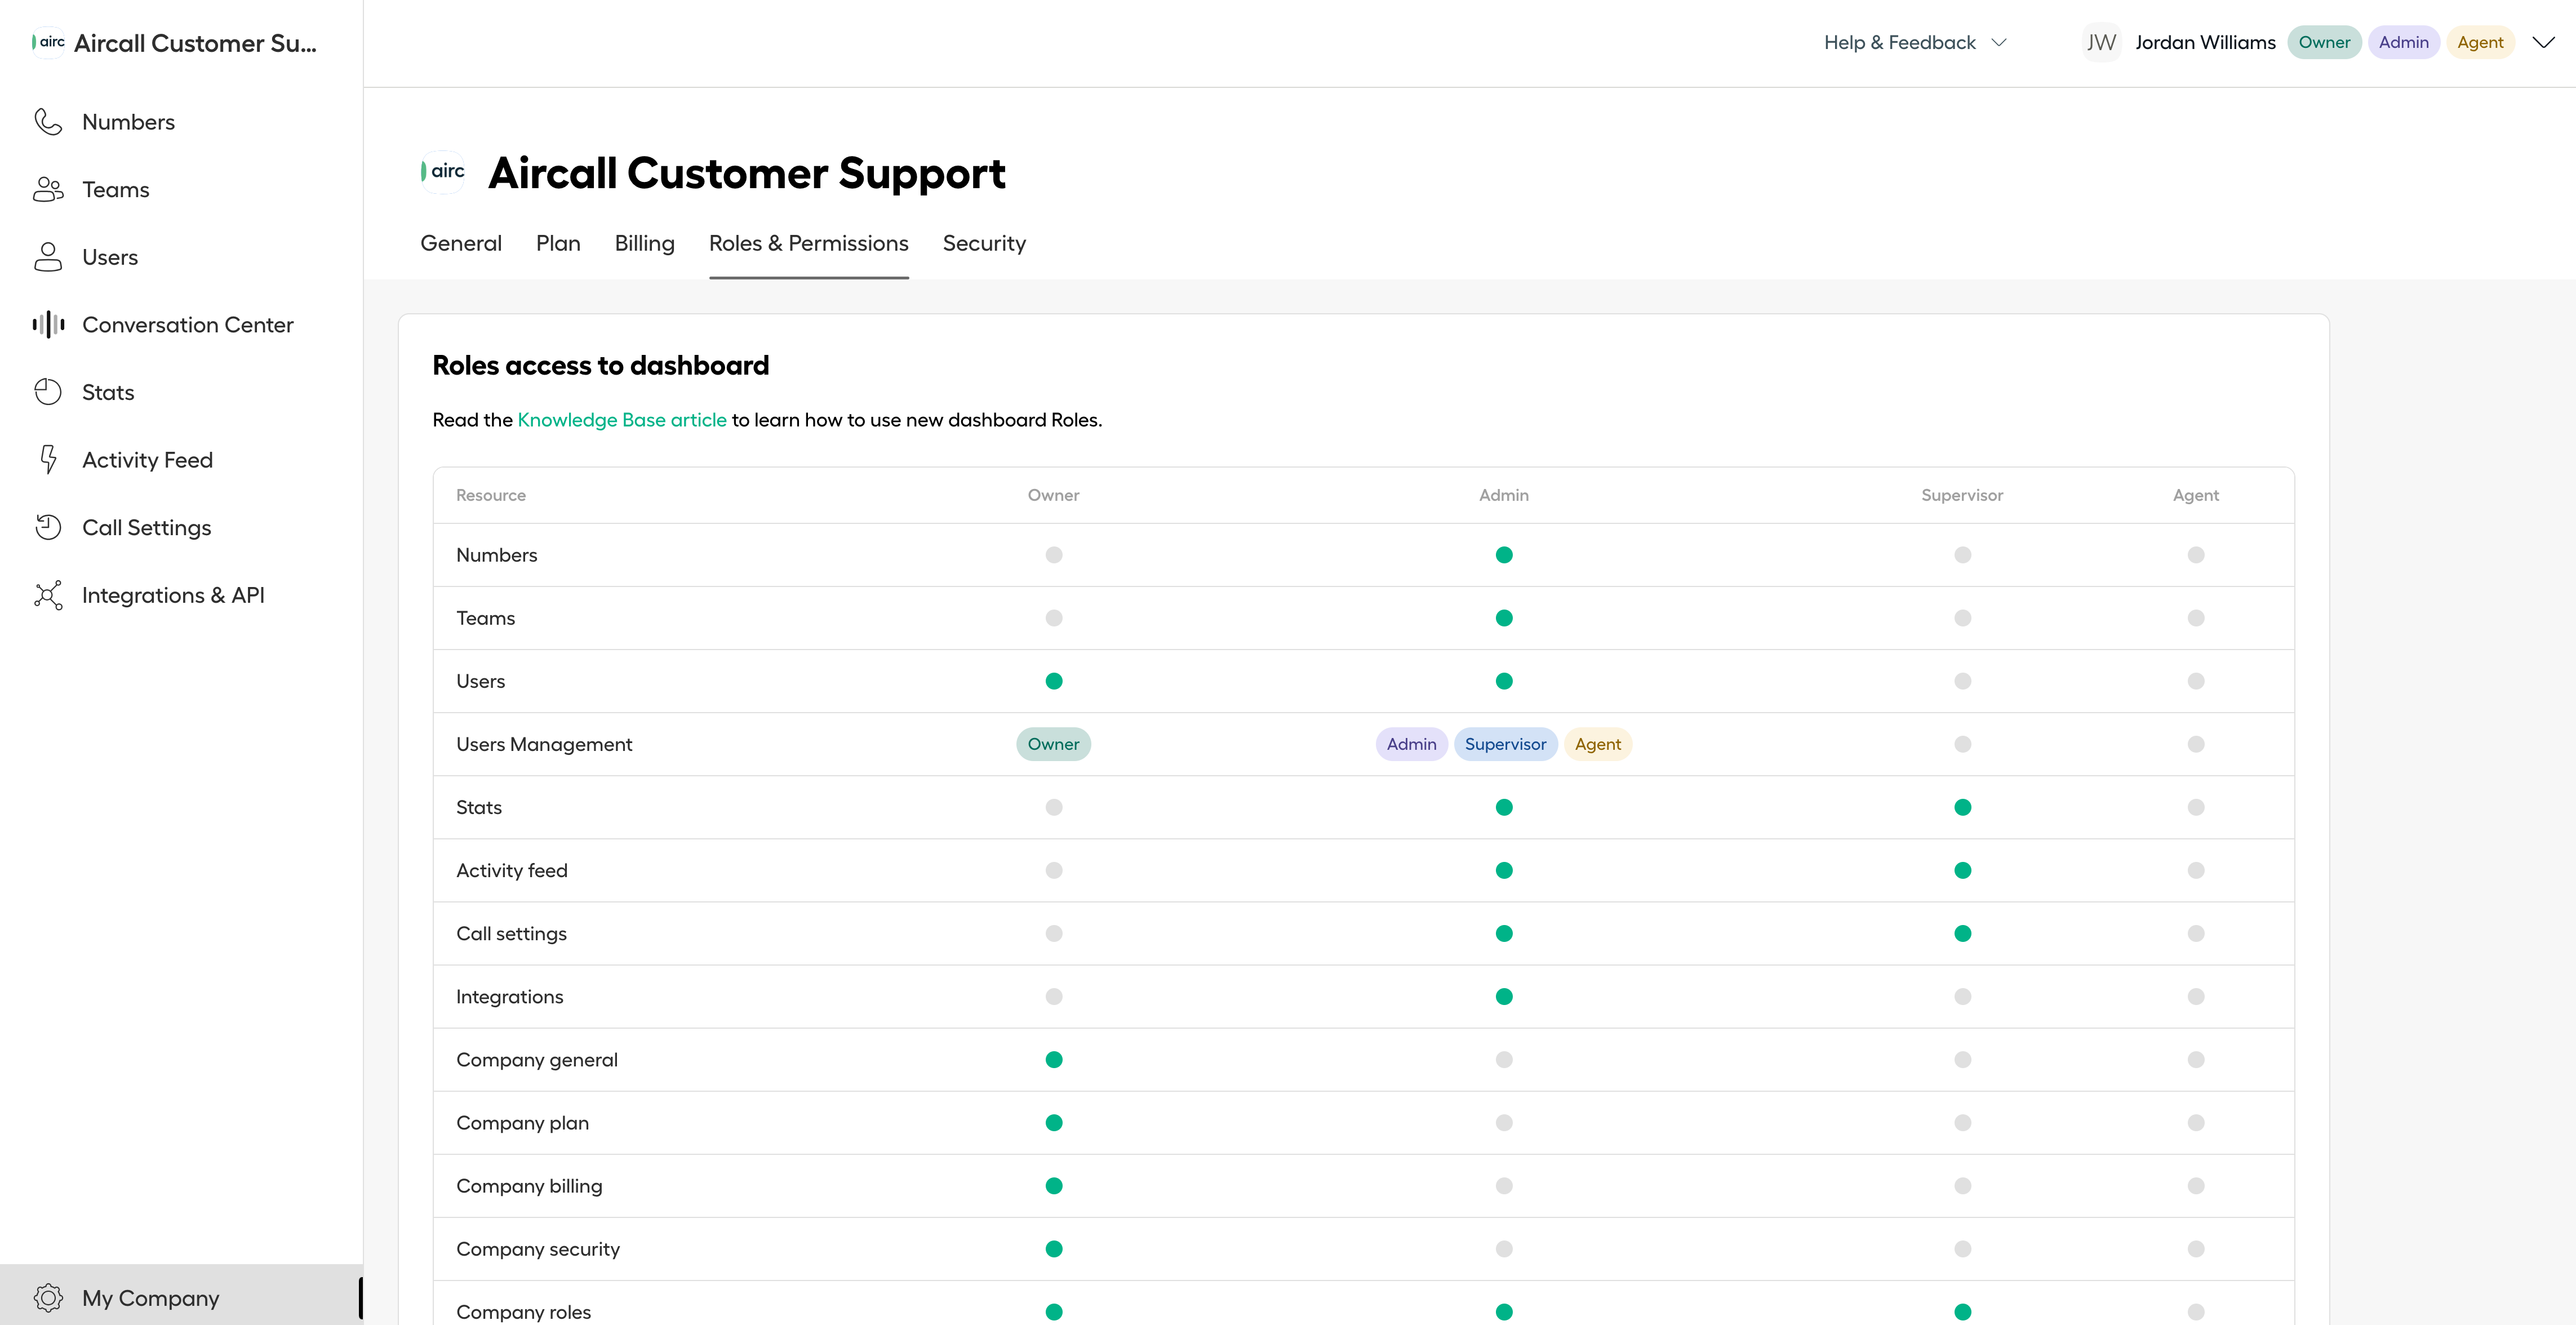This screenshot has height=1325, width=2576.
Task: Click the Admin badge in the top bar
Action: pyautogui.click(x=2403, y=42)
